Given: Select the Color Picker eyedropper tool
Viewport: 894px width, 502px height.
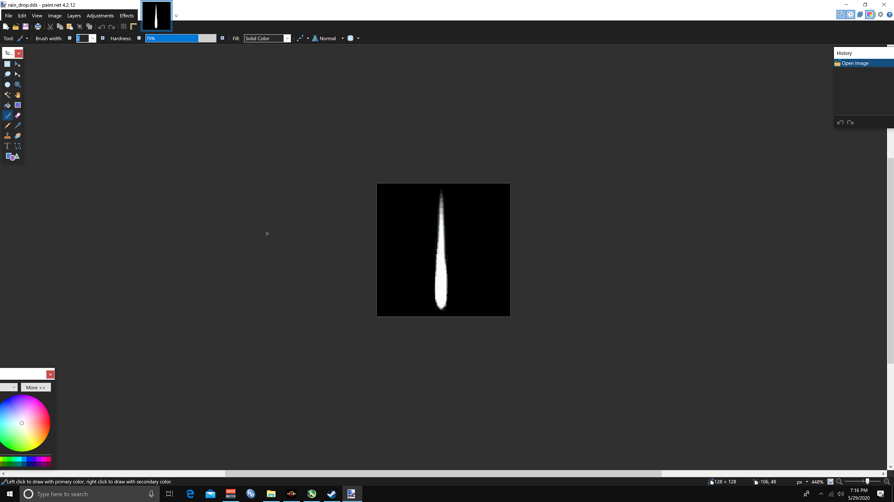Looking at the screenshot, I should 18,125.
